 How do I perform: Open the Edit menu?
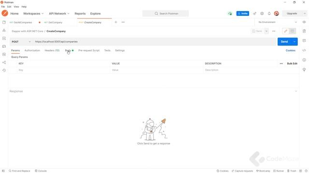pos(9,7)
